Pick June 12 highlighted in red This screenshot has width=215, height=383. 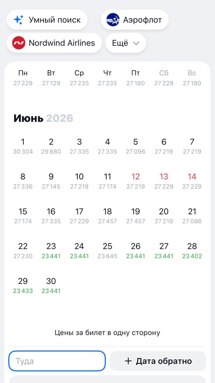[135, 180]
